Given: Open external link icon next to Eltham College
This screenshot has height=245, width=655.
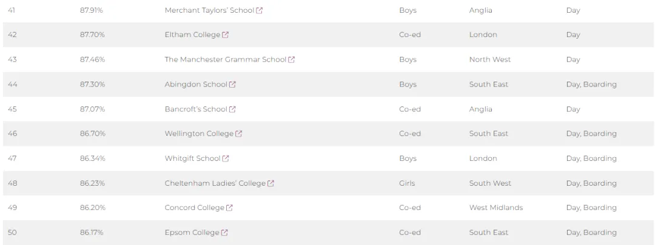Looking at the screenshot, I should pos(225,35).
